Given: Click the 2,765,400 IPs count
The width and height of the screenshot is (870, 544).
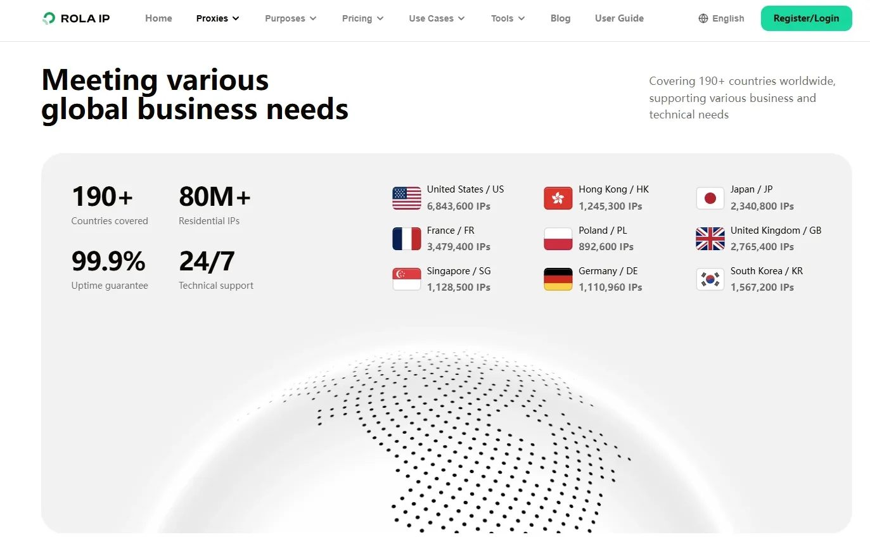Looking at the screenshot, I should tap(762, 247).
